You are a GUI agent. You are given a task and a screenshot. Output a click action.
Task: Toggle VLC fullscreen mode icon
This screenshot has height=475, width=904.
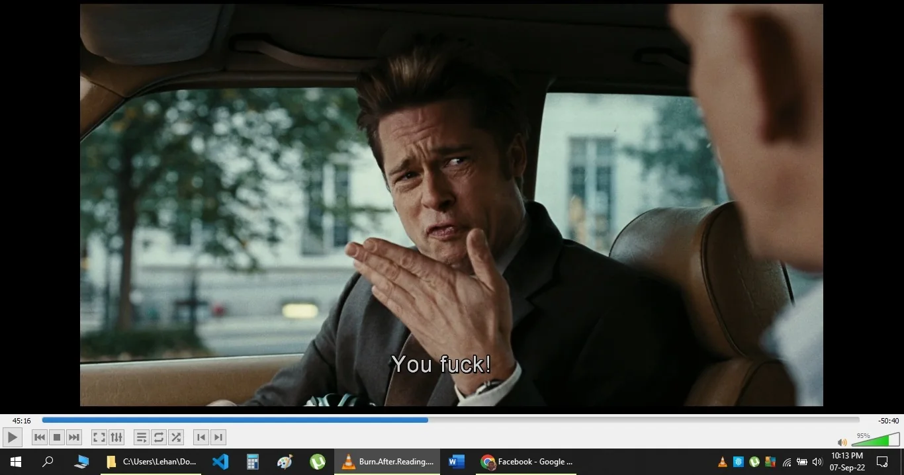(x=99, y=437)
